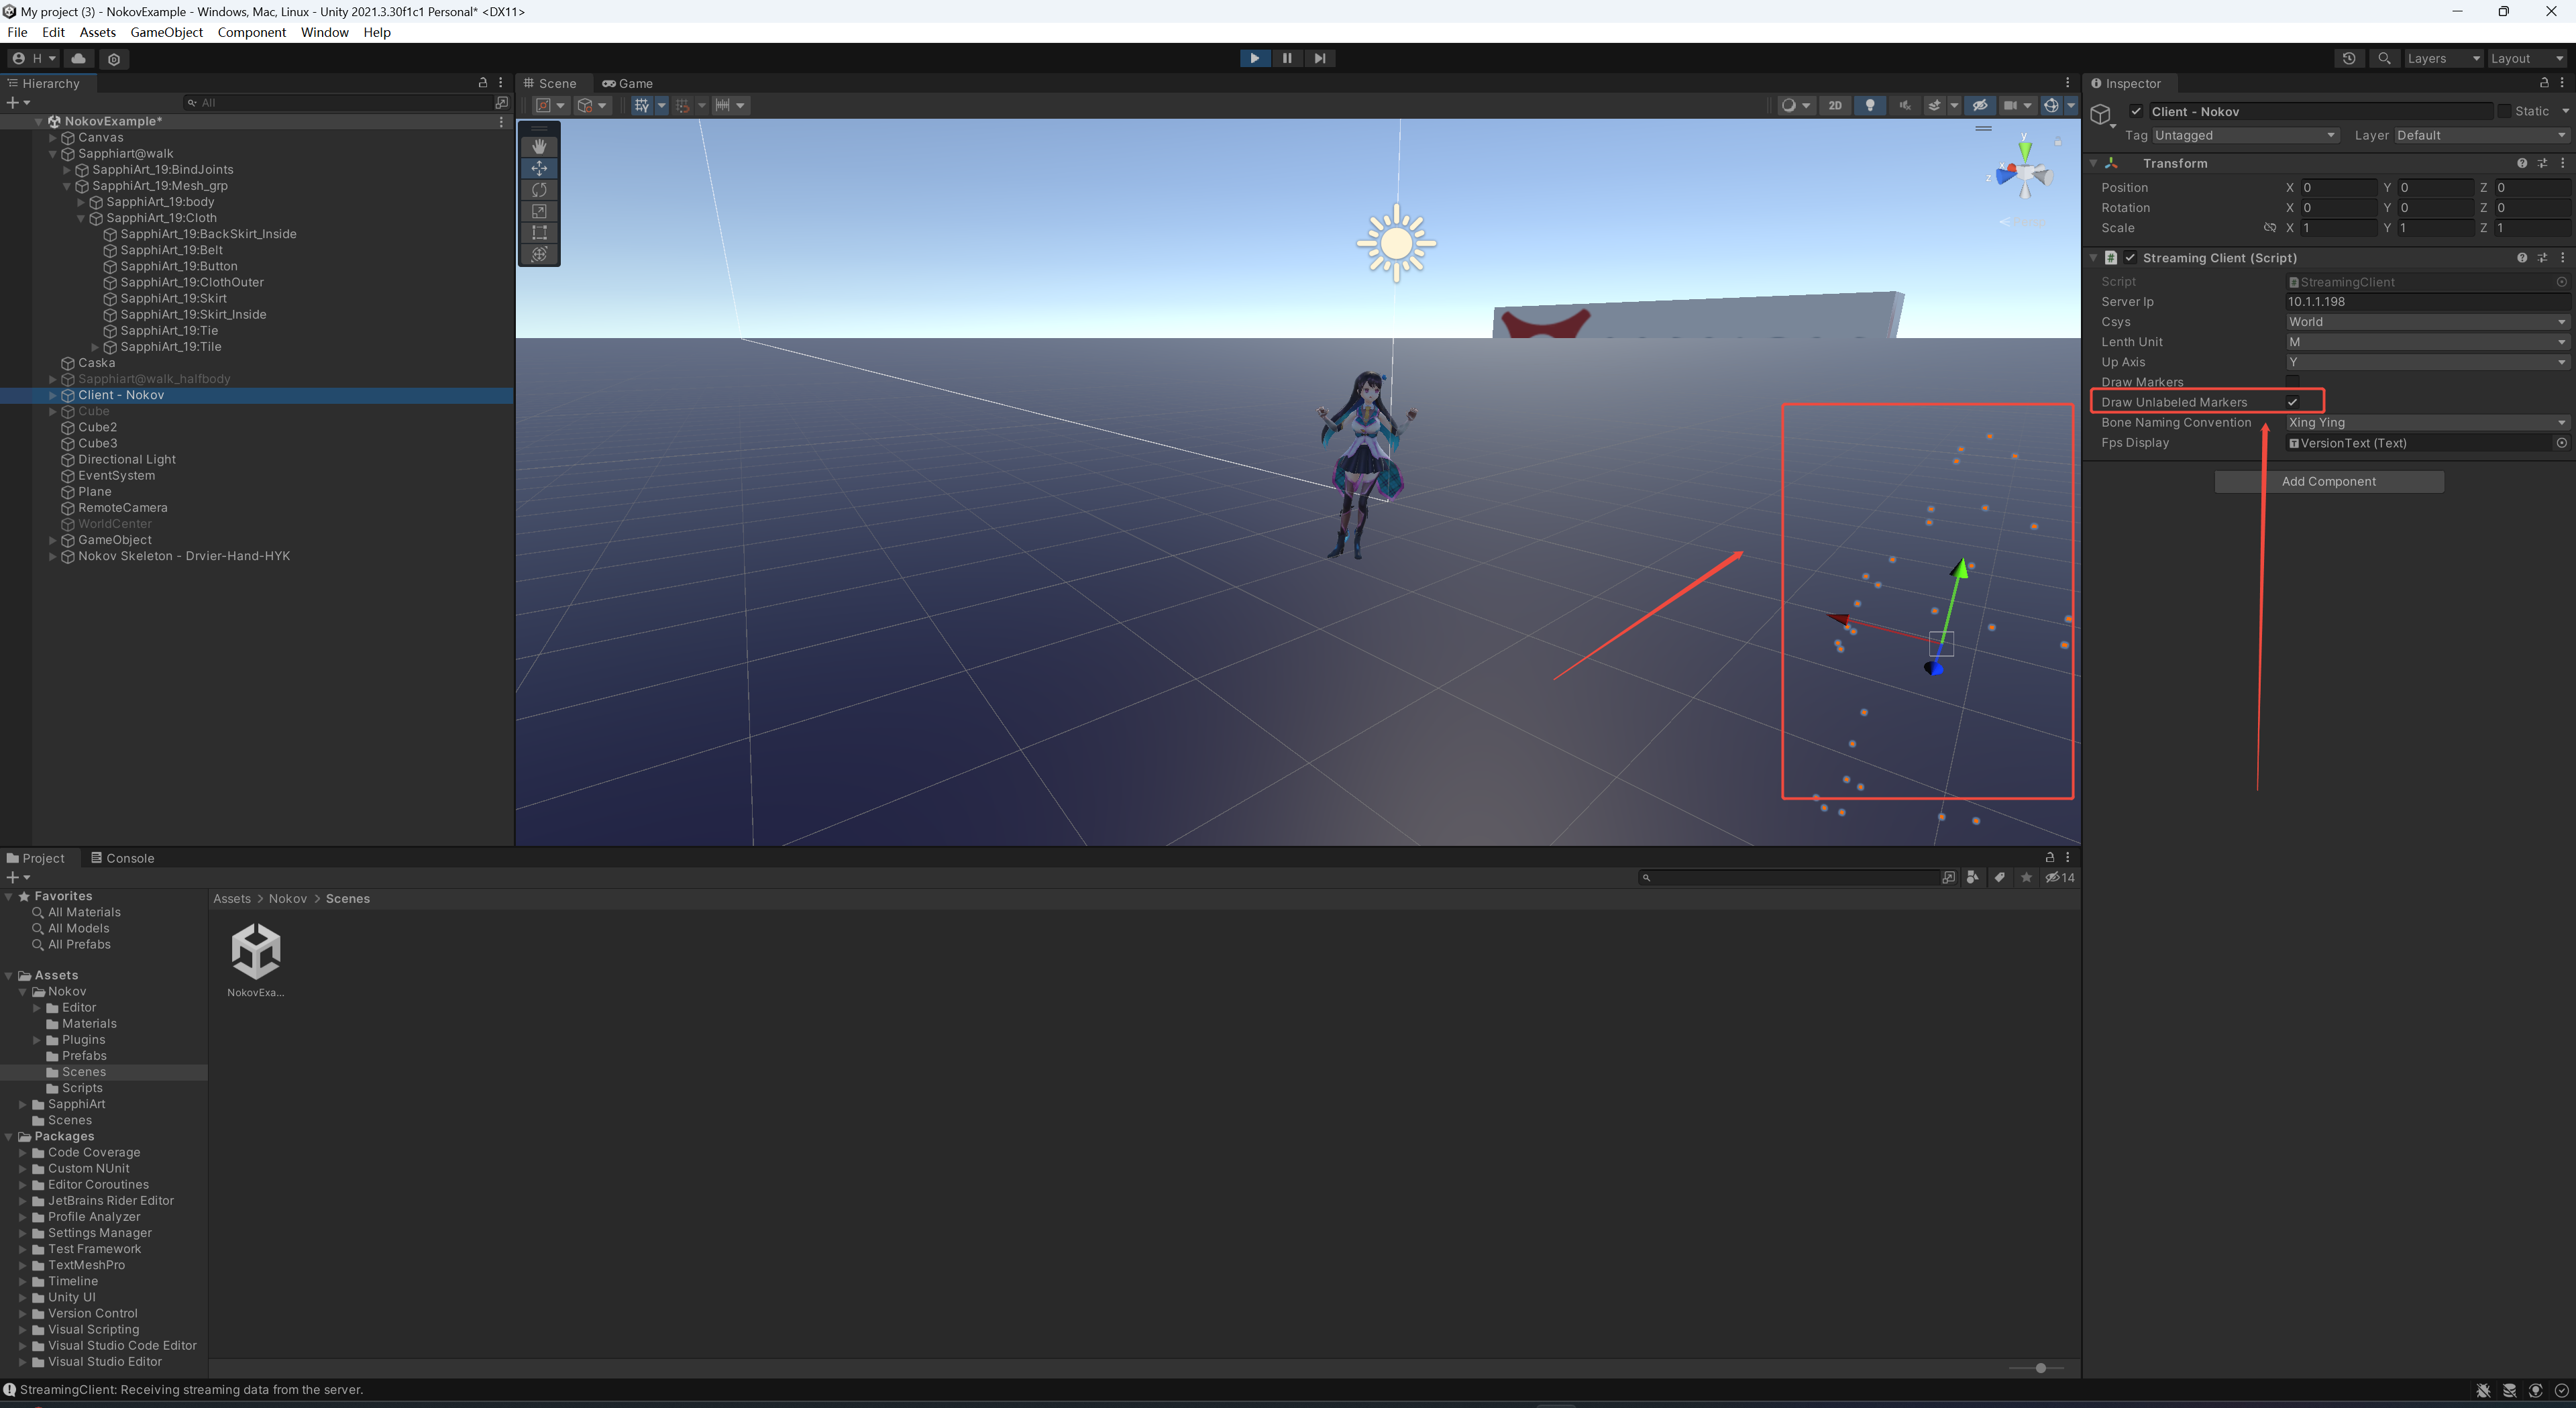Open Bone Naming Convention dropdown

tap(2427, 422)
